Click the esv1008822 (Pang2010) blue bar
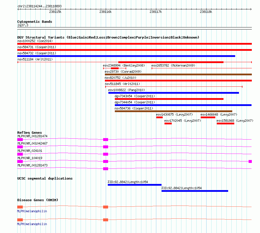This screenshot has height=233, width=260. coord(174,93)
